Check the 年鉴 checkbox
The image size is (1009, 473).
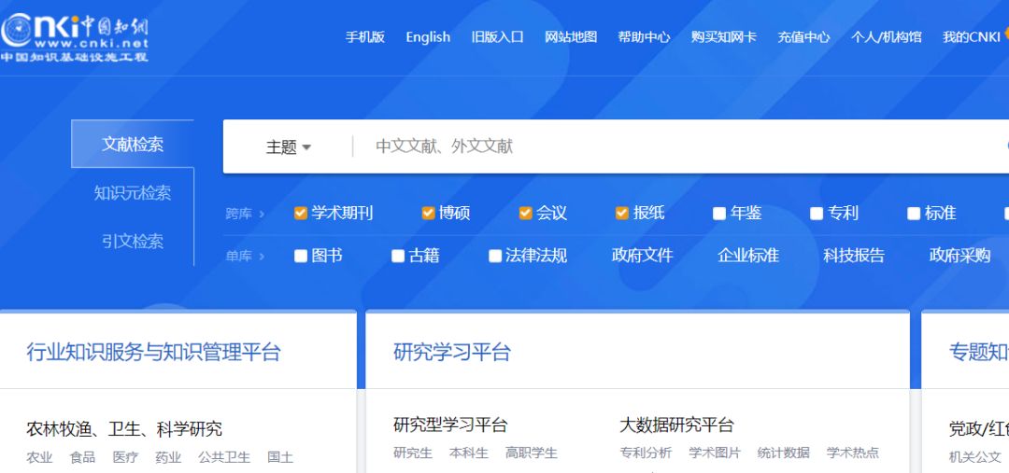click(x=719, y=214)
